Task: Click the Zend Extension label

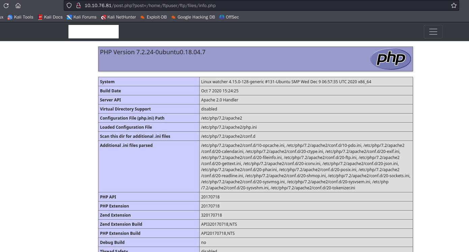Action: (x=115, y=215)
